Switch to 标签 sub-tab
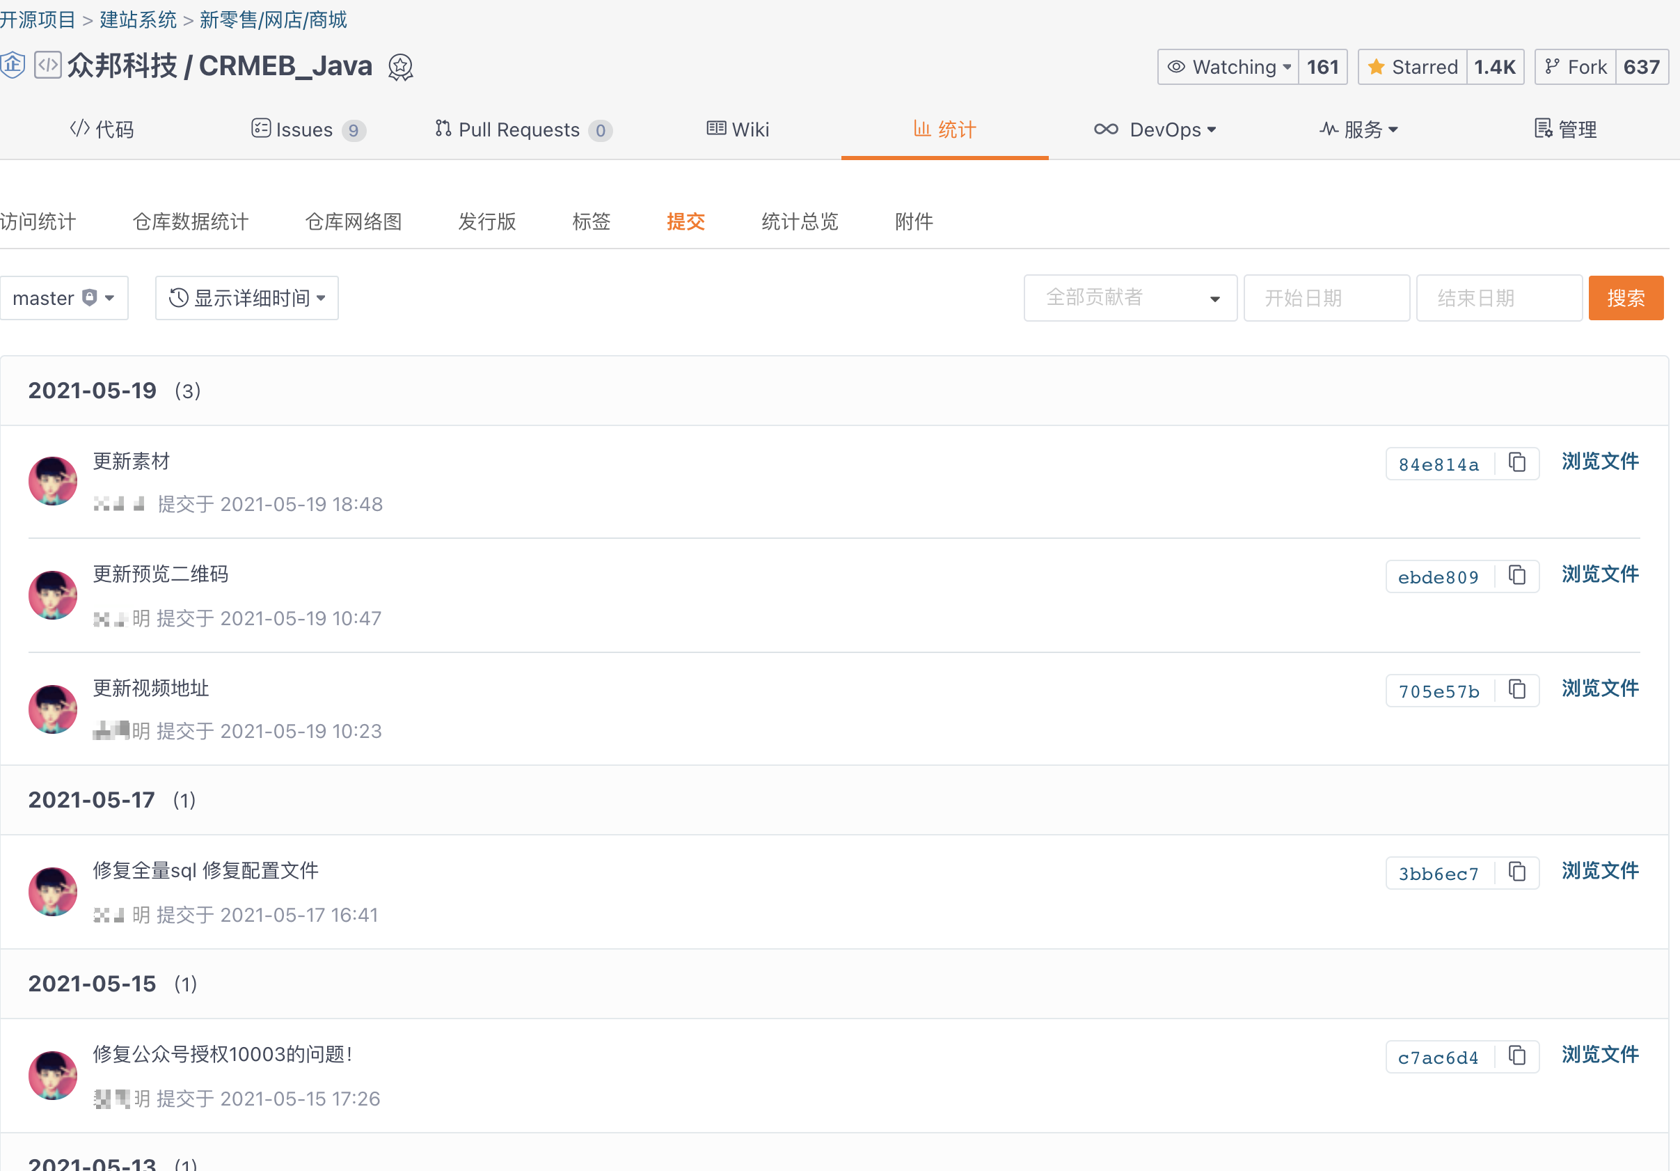 (x=592, y=222)
